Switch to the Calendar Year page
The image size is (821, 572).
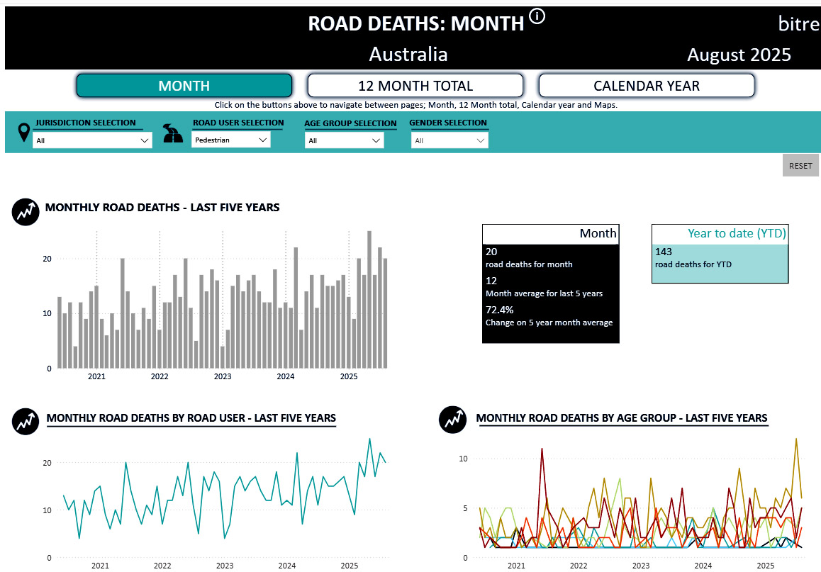pyautogui.click(x=647, y=86)
